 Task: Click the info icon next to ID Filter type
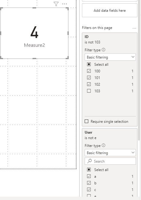[104, 49]
